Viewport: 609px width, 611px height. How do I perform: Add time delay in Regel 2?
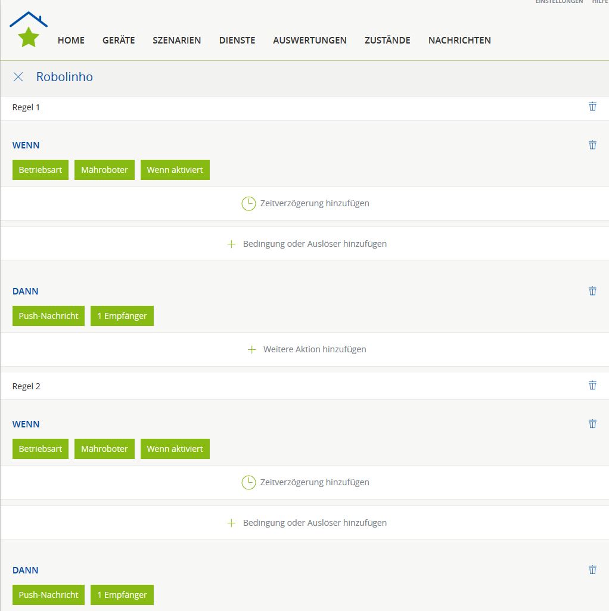pos(305,482)
